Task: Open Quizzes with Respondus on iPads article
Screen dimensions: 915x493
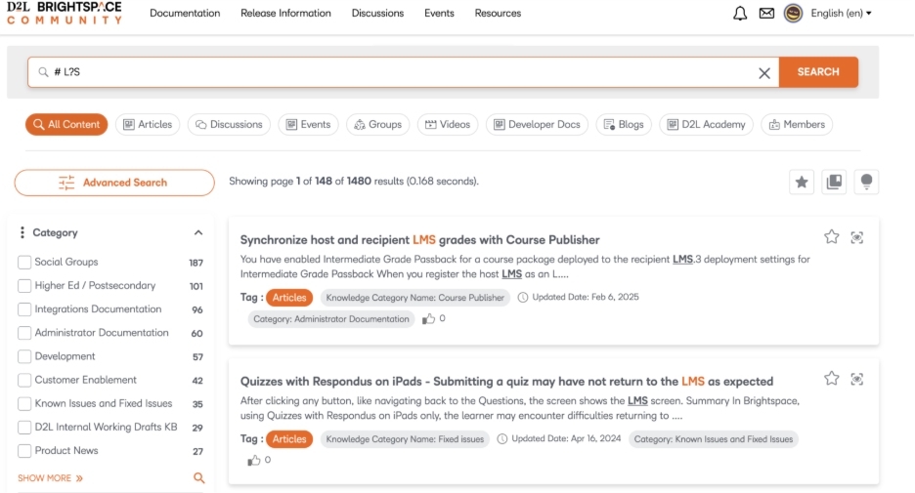Action: click(x=506, y=381)
